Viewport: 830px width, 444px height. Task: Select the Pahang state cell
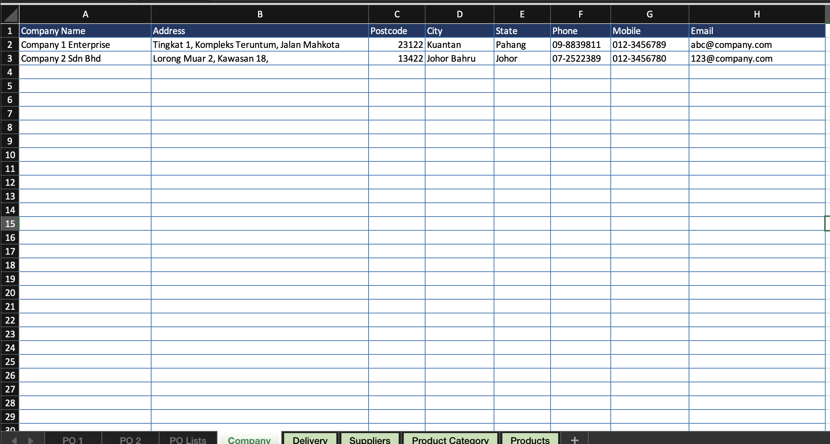coord(522,45)
